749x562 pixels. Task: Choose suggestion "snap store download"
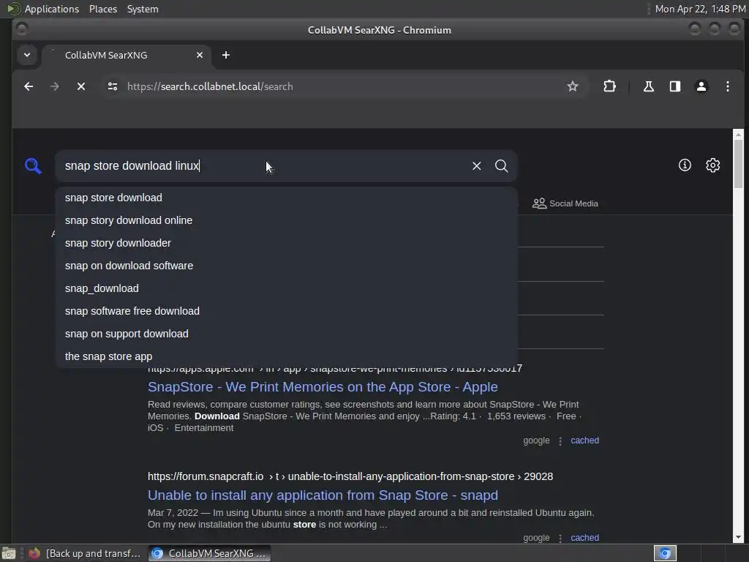(x=287, y=198)
